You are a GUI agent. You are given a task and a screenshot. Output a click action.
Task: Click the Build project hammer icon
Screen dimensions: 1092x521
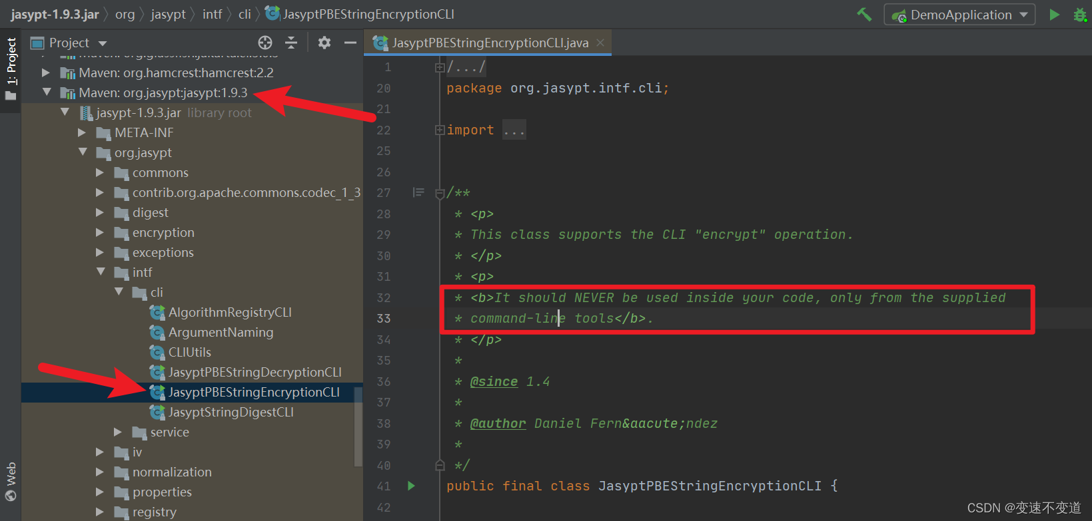[x=864, y=14]
